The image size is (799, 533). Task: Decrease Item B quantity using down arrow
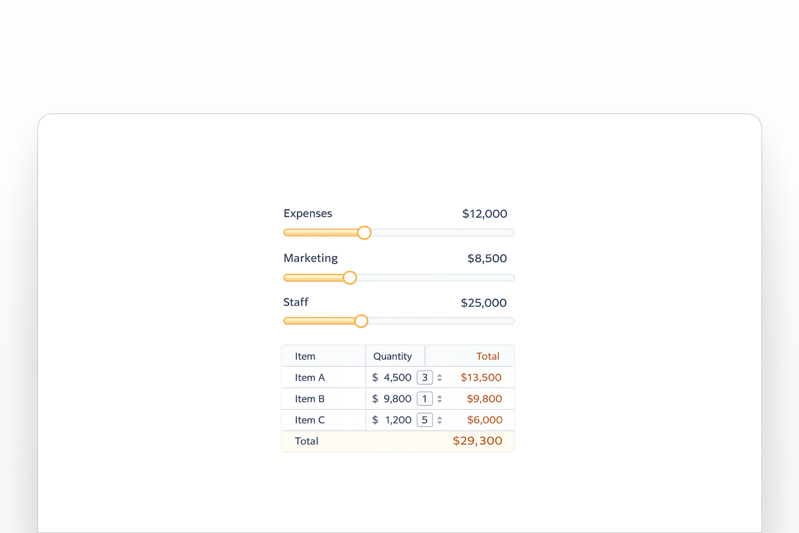439,401
